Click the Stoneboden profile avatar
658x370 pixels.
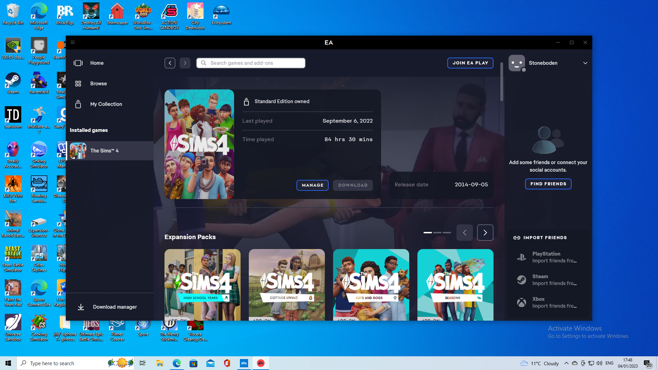(517, 63)
